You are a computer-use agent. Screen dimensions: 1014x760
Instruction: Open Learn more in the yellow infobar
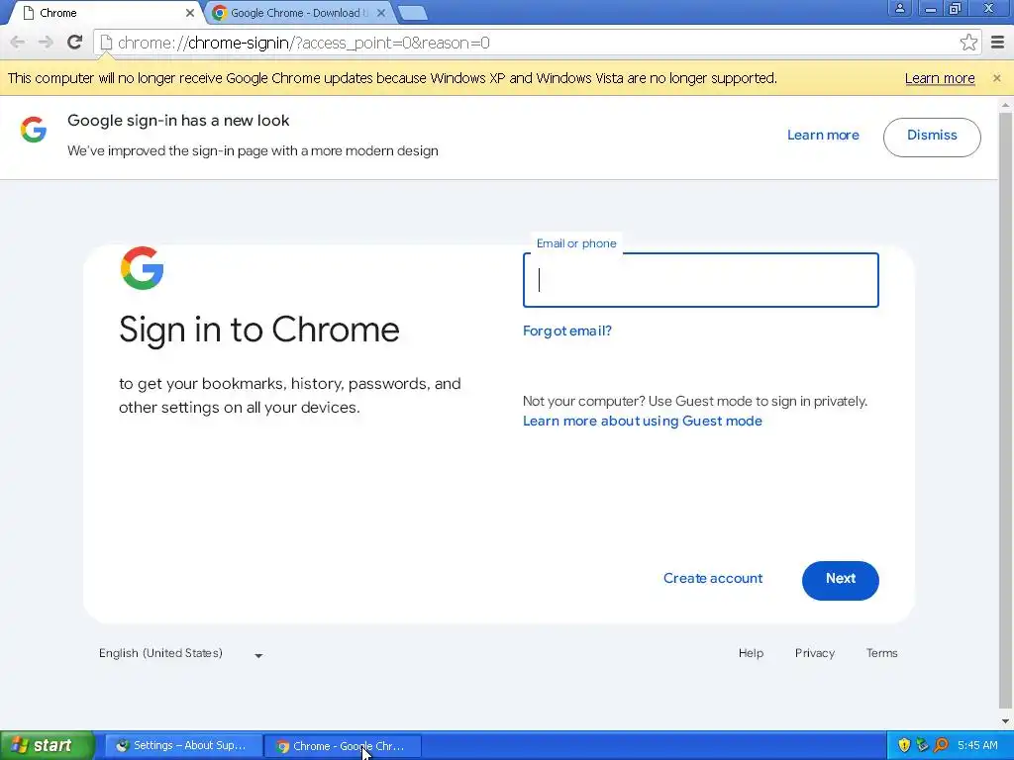[940, 78]
